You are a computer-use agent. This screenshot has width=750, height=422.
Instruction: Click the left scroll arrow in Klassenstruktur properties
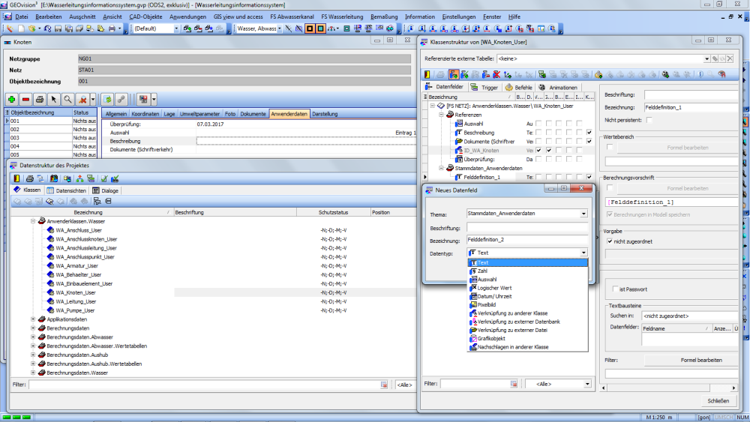[x=603, y=388]
